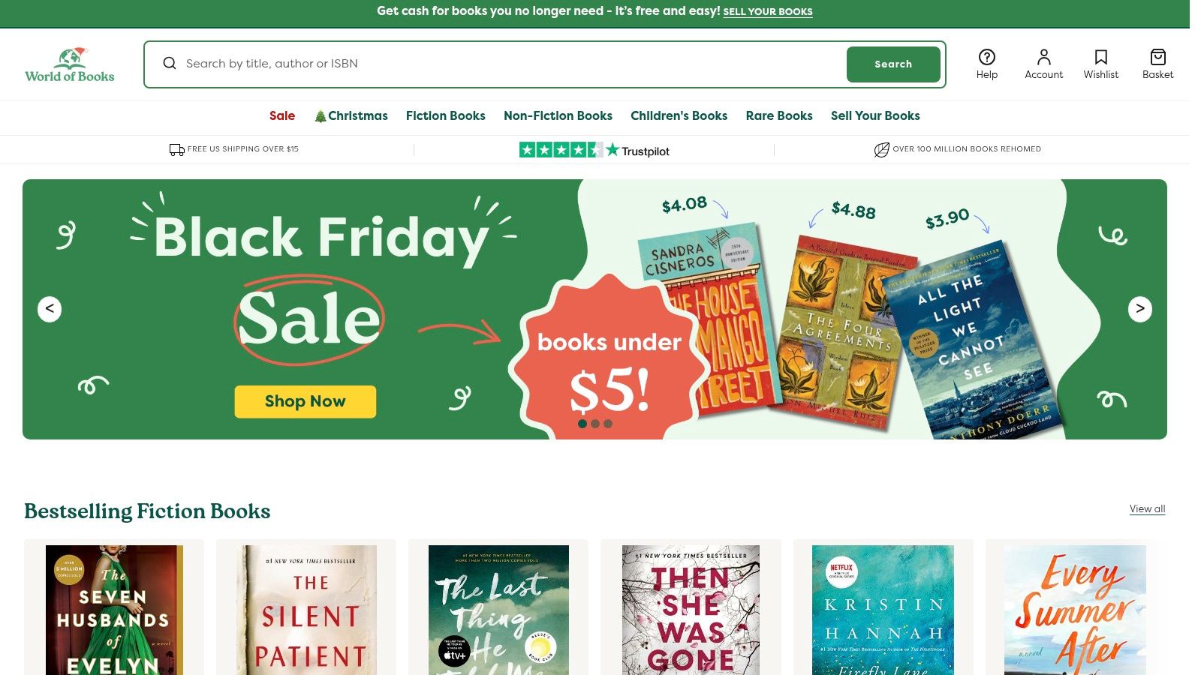This screenshot has width=1201, height=675.
Task: Open the Non-Fiction Books menu
Action: pos(558,115)
